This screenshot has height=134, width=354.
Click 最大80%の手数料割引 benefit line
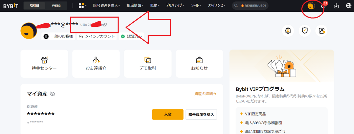[x=263, y=123]
